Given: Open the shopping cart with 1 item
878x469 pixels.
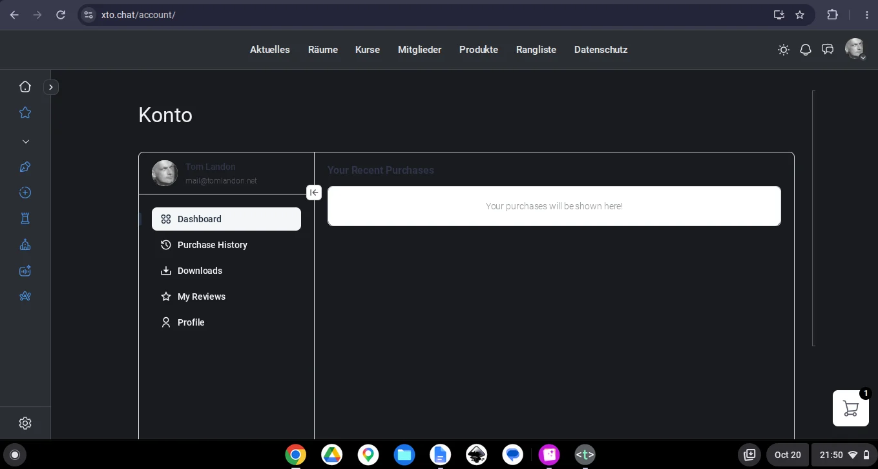Looking at the screenshot, I should click(851, 408).
